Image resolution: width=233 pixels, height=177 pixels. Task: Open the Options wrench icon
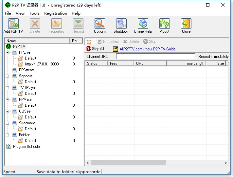click(x=100, y=24)
